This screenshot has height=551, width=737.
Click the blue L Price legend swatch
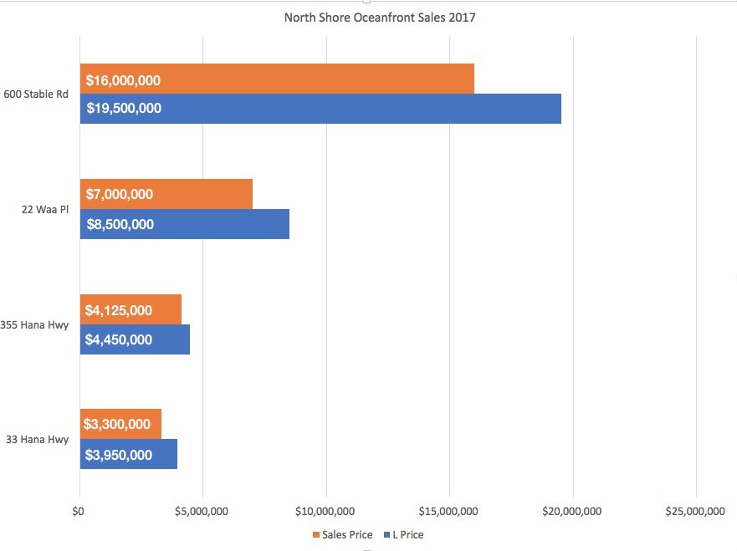point(385,535)
